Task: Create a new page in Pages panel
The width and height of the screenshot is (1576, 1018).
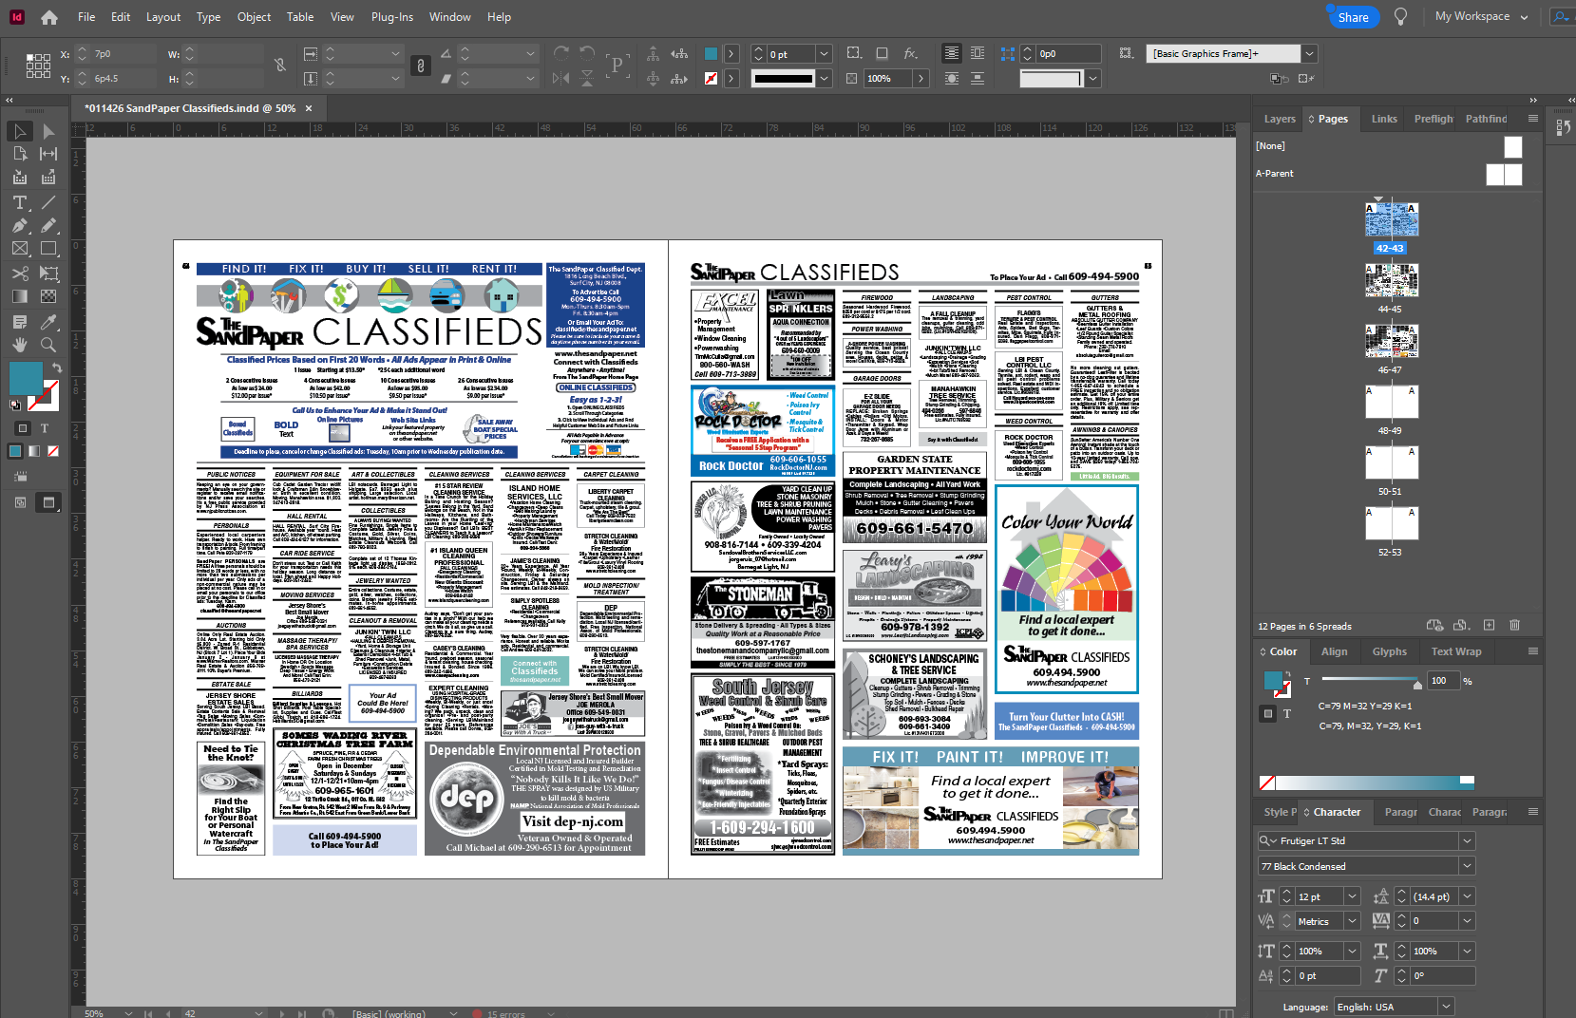Action: pyautogui.click(x=1489, y=626)
